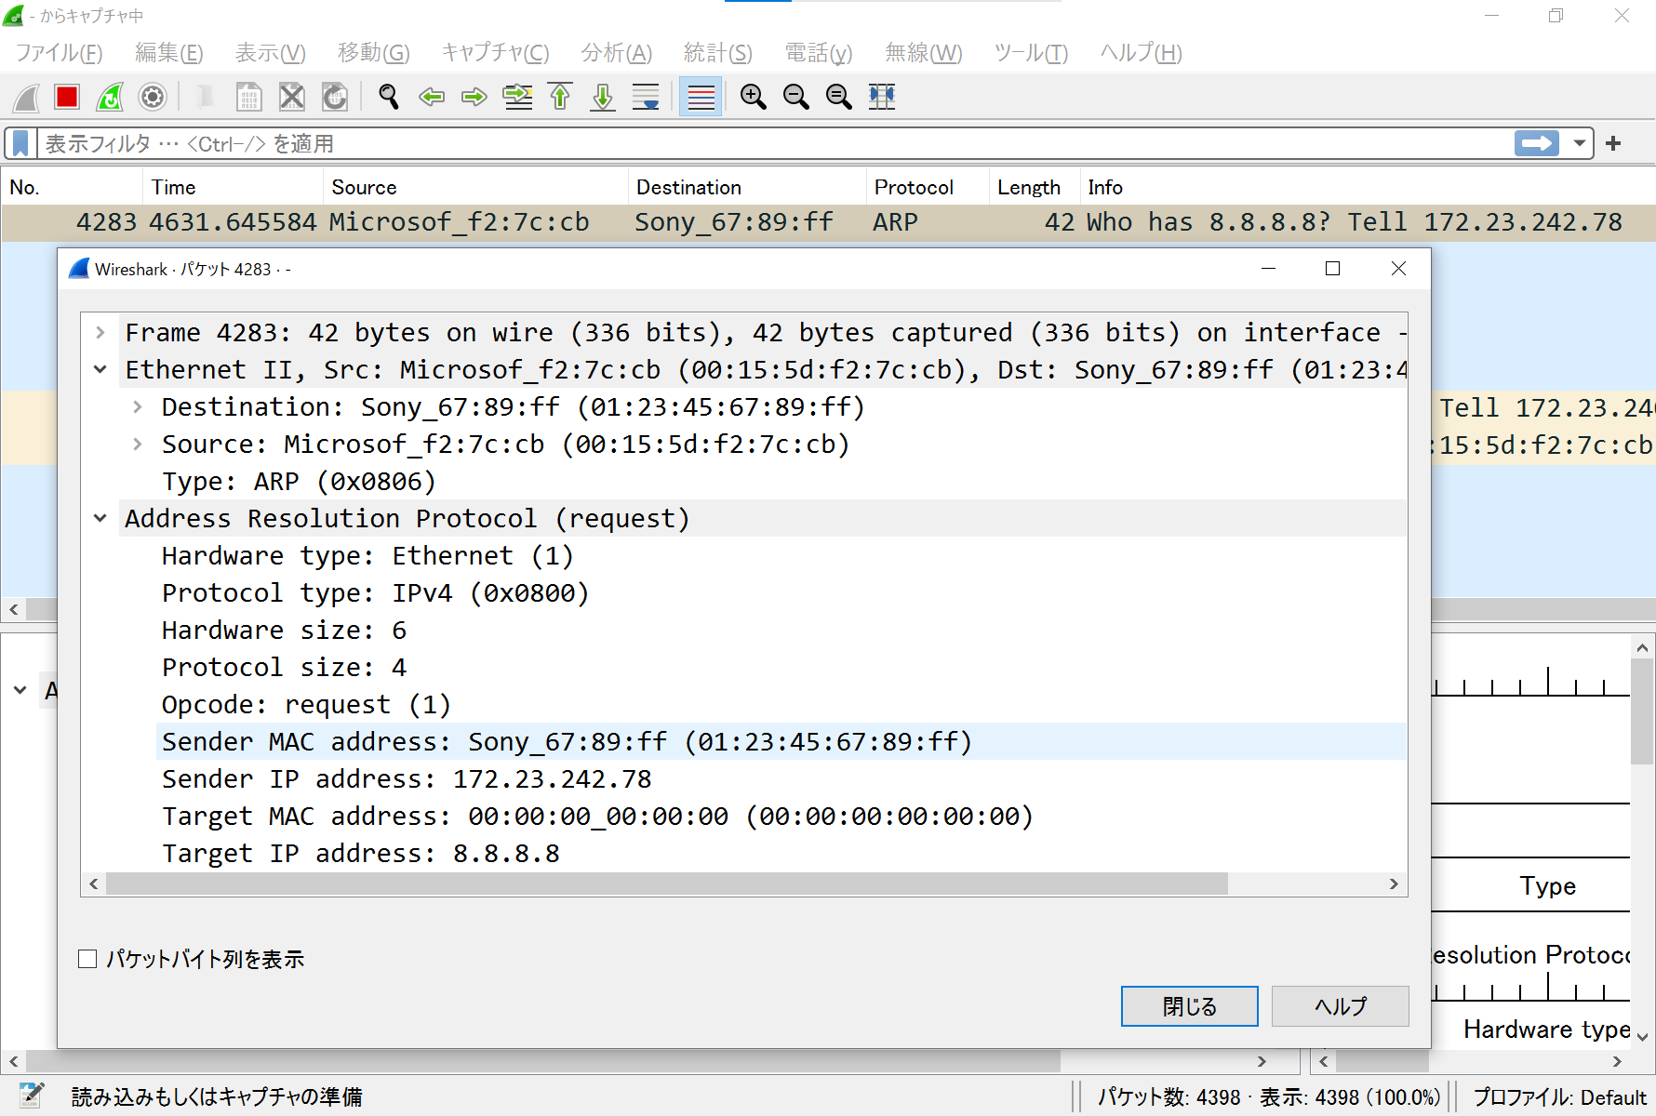1656x1116 pixels.
Task: Open find packet magnifier icon
Action: coord(389,97)
